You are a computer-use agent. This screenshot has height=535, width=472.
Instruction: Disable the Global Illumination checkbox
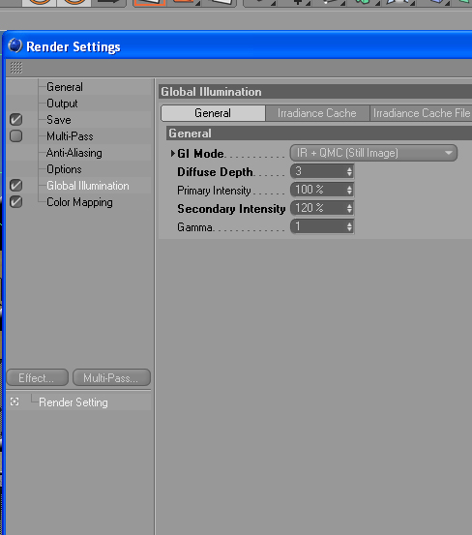(x=15, y=186)
